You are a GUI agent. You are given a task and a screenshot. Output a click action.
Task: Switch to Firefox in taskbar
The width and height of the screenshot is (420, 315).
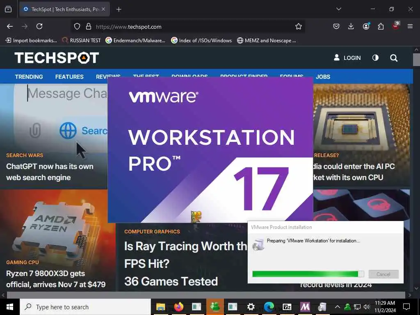point(179,307)
